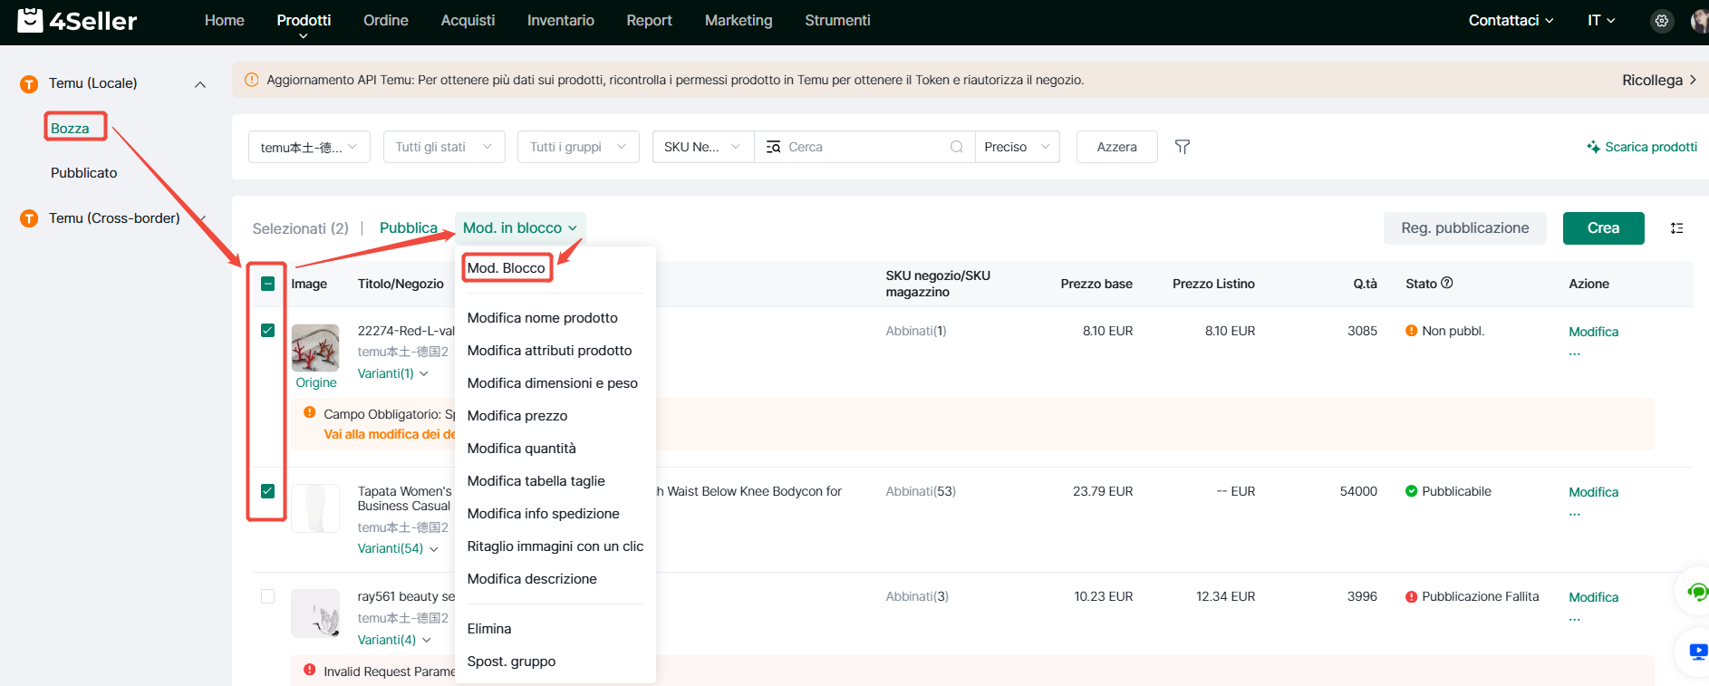
Task: Open the Prodotti top menu
Action: (304, 21)
